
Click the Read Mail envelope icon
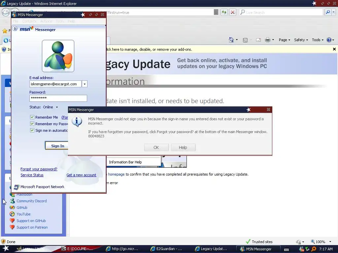(x=258, y=40)
